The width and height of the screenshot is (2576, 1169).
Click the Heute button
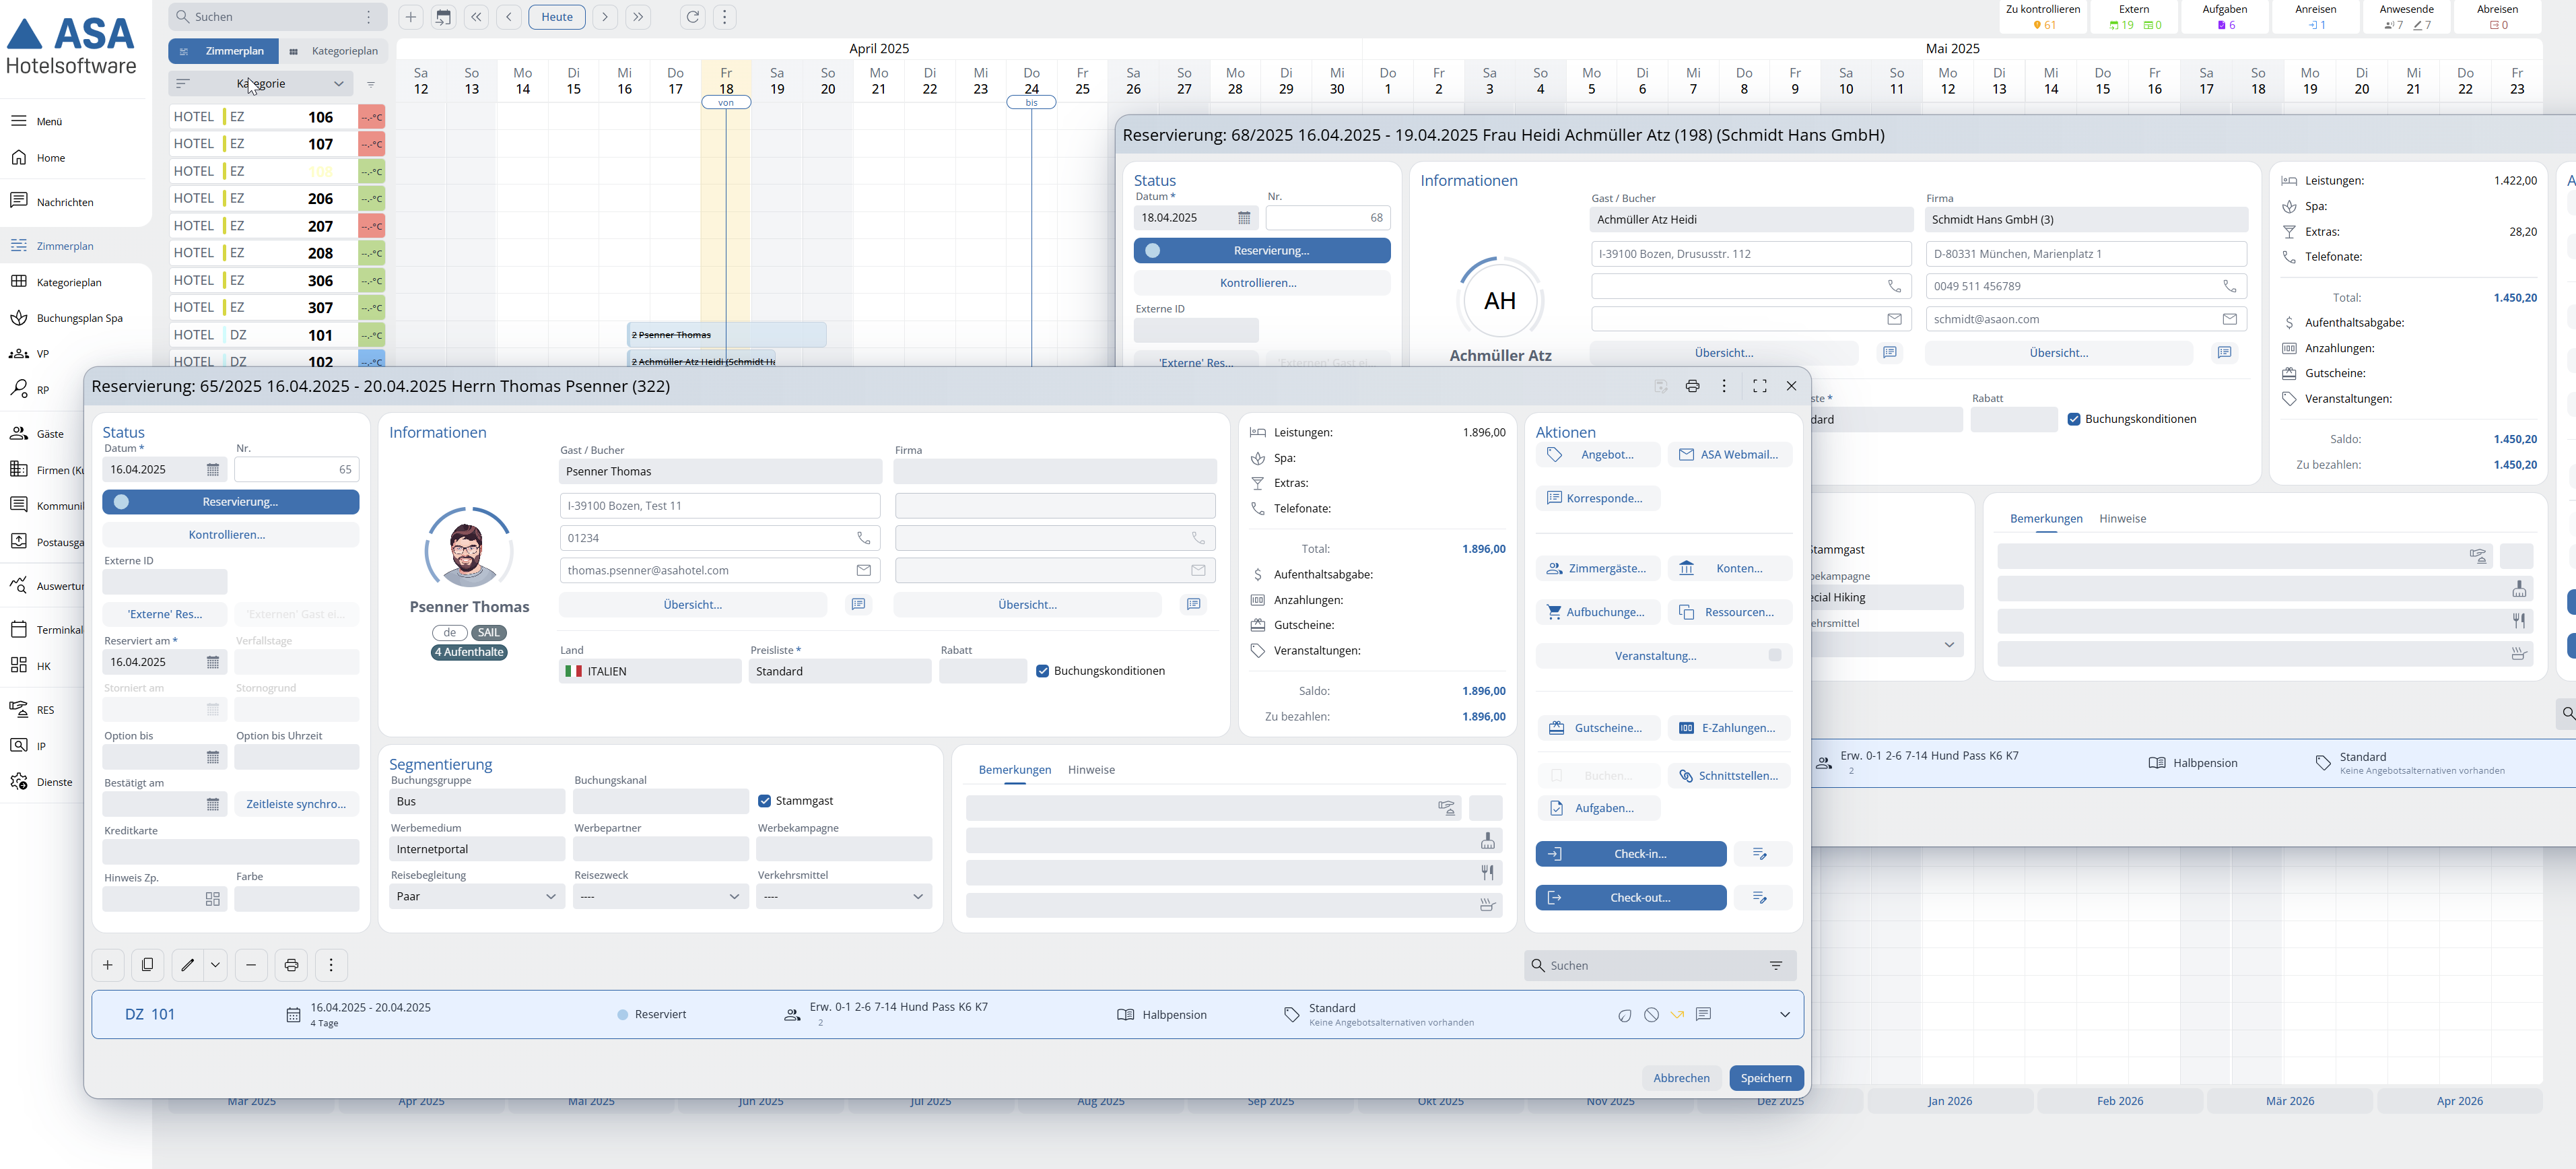[557, 17]
